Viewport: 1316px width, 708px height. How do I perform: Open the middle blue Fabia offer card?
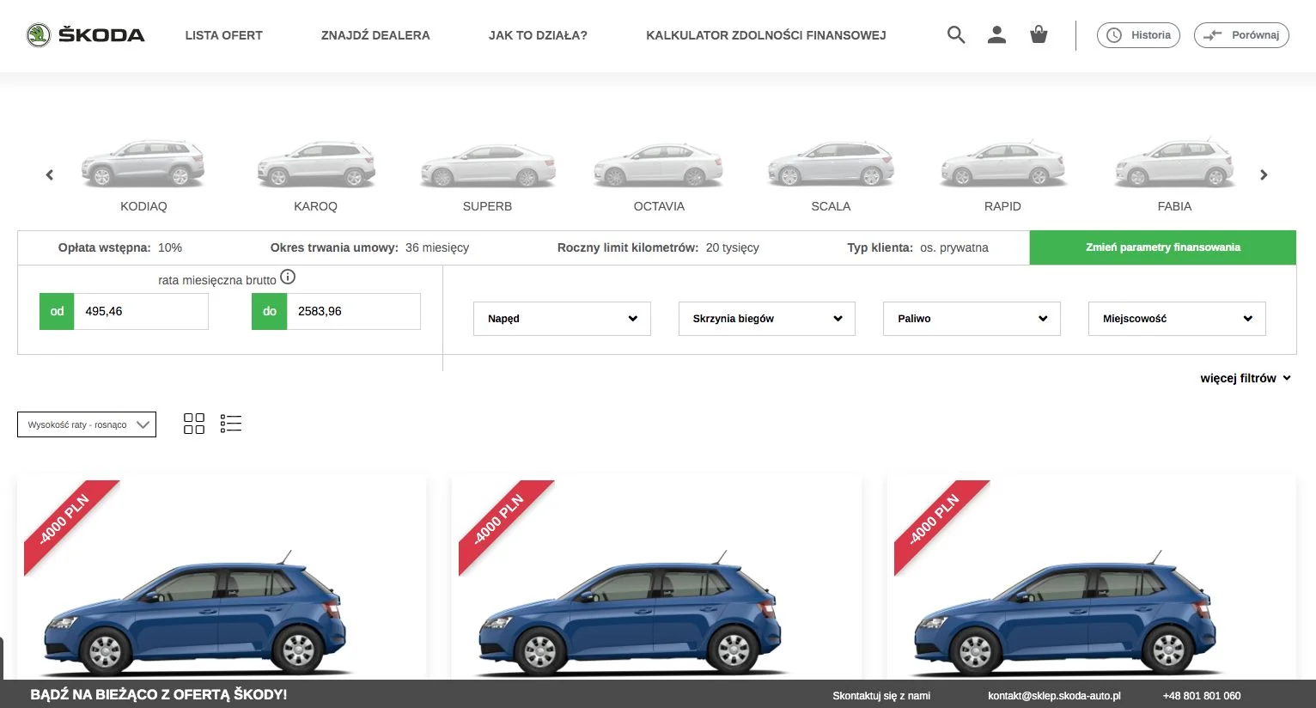[x=656, y=577]
